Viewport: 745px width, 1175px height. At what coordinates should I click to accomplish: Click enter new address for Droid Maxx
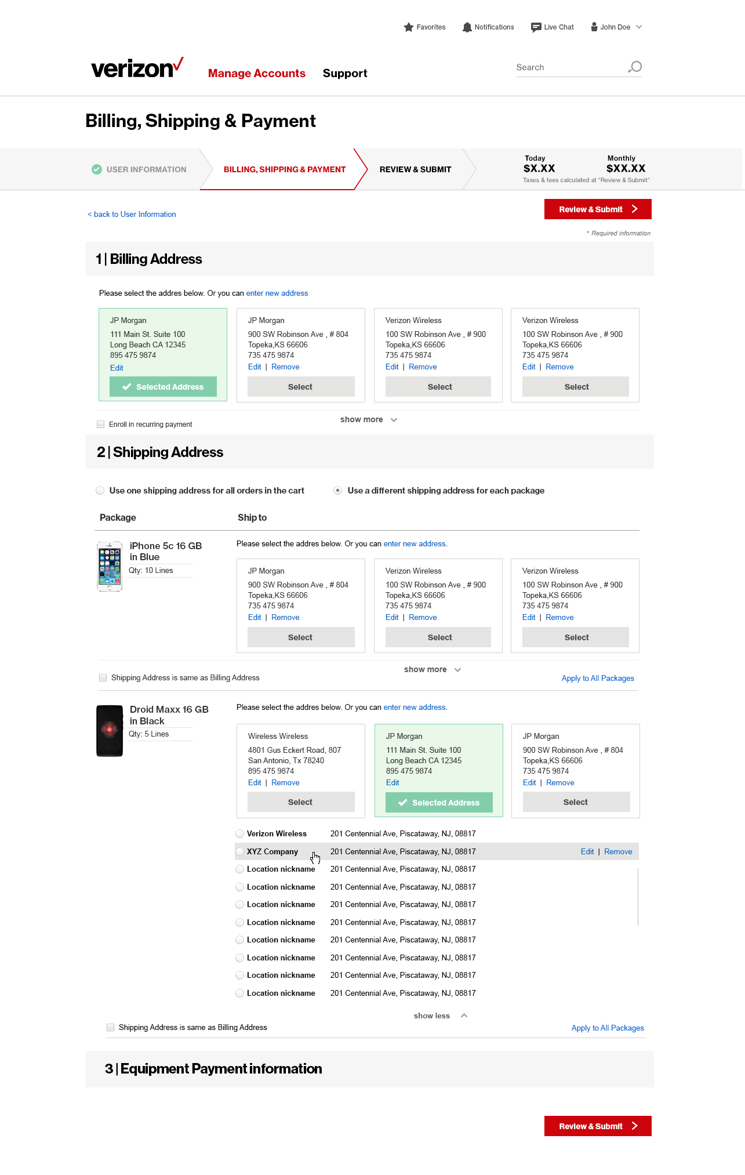(x=415, y=707)
